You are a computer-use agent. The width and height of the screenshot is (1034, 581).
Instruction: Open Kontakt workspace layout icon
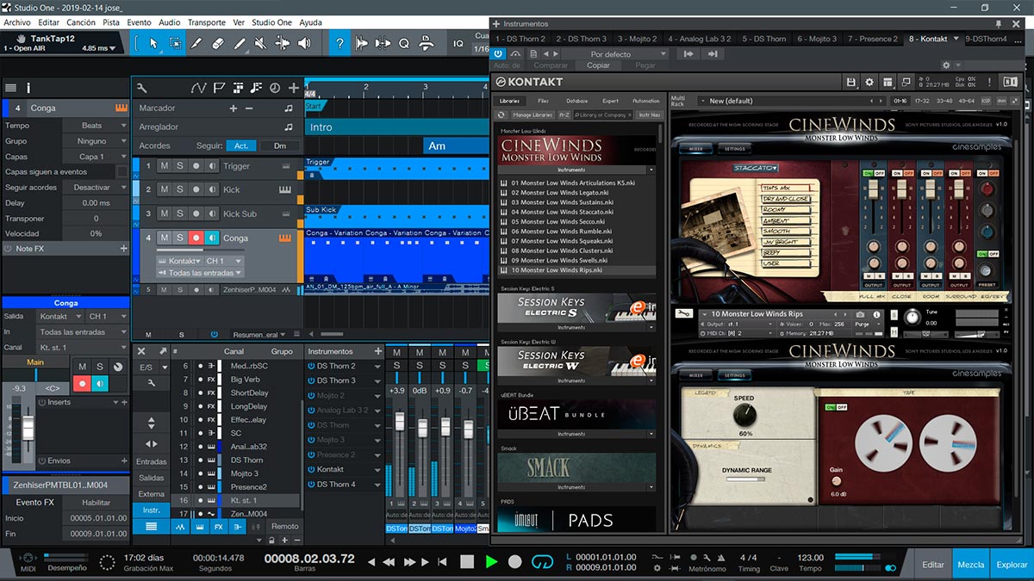pyautogui.click(x=886, y=82)
